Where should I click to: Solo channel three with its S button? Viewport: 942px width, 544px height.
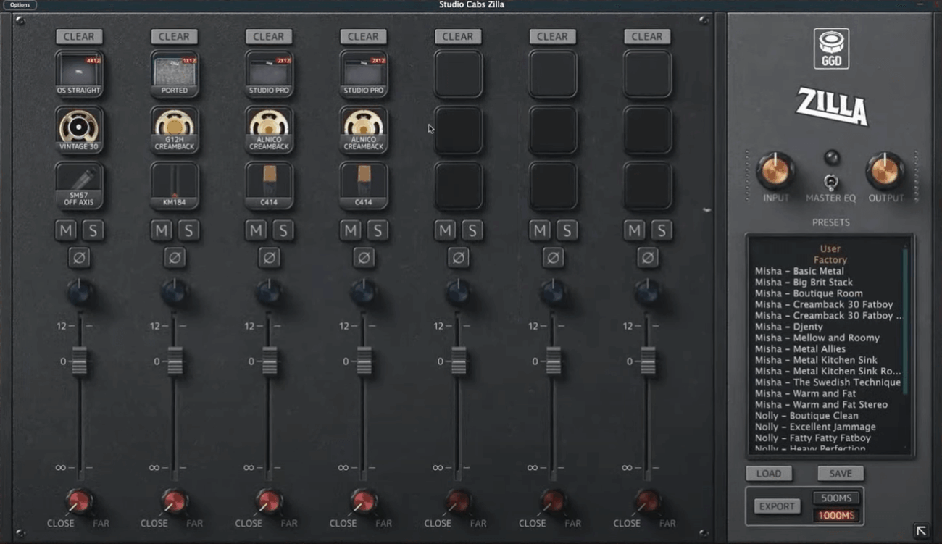(284, 230)
